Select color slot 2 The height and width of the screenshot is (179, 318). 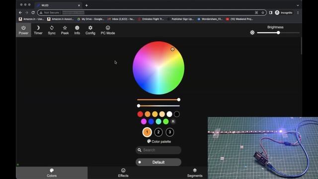click(x=159, y=132)
